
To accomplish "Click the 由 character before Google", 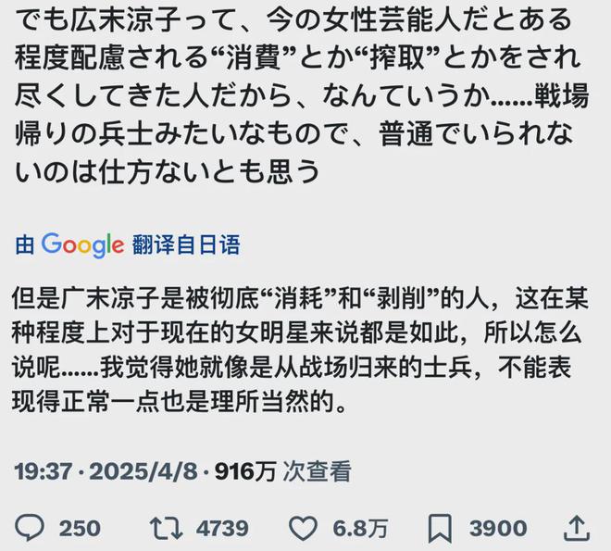I will (x=25, y=245).
